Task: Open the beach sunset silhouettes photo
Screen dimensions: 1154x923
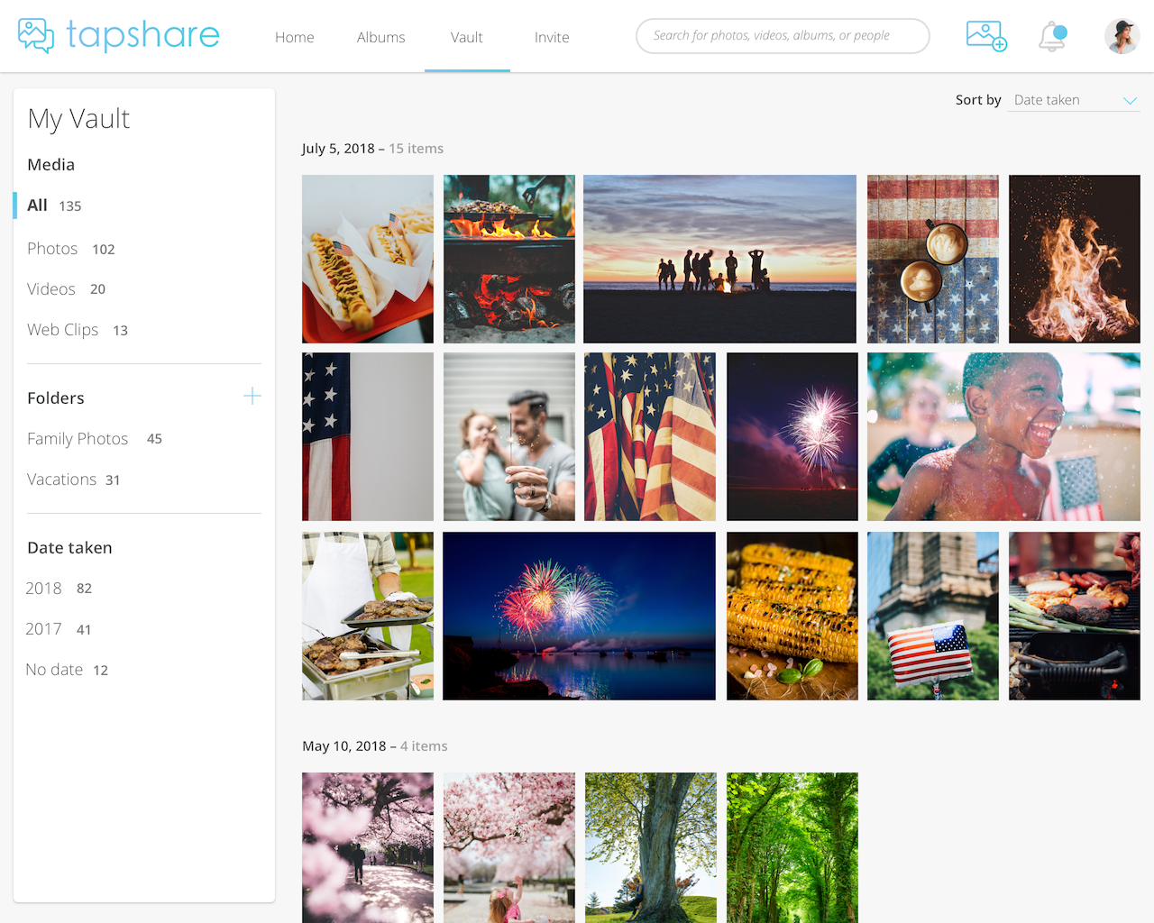Action: point(719,259)
